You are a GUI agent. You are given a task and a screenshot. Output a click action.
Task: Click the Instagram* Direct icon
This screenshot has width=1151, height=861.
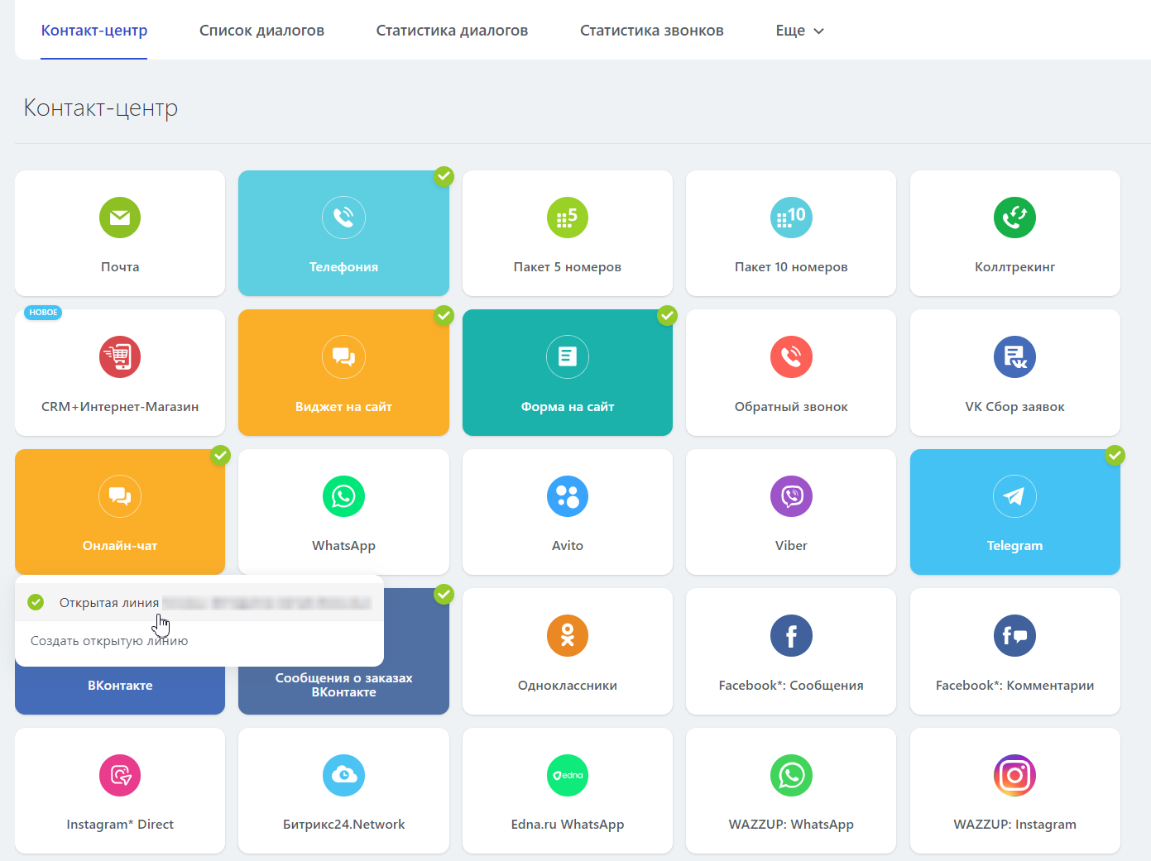click(x=120, y=775)
